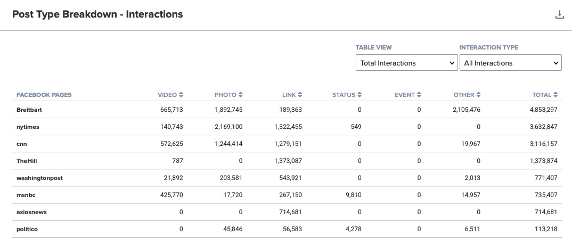Select the politico page row name

pyautogui.click(x=27, y=230)
